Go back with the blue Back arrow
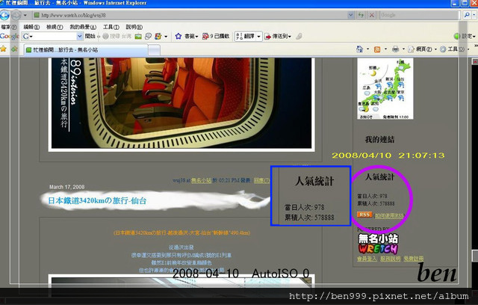Image resolution: width=478 pixels, height=305 pixels. click(x=4, y=15)
